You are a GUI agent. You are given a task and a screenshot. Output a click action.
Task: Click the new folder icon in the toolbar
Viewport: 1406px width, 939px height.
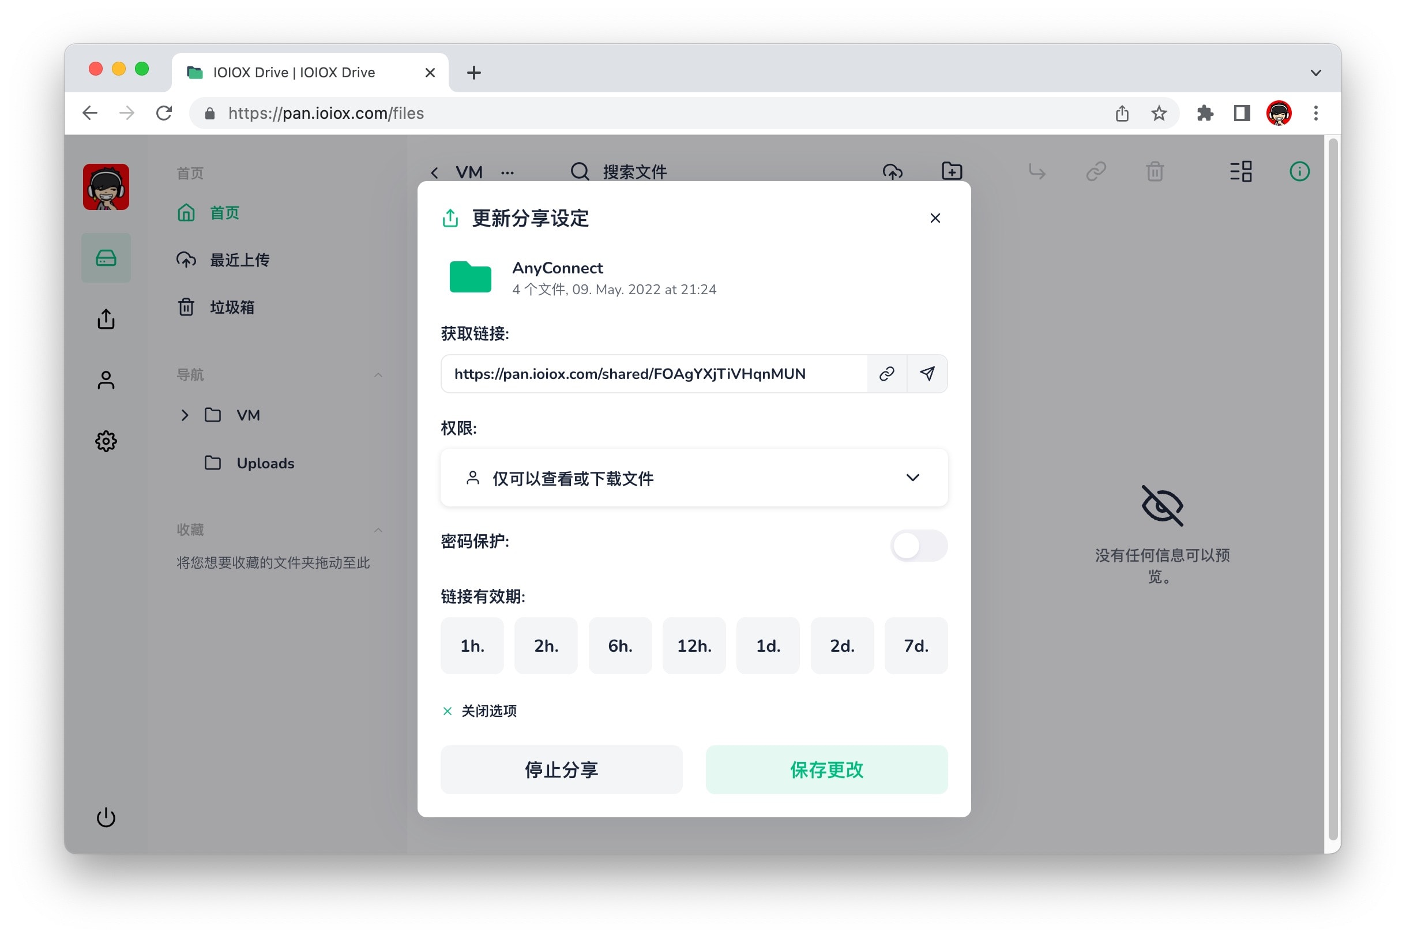[952, 172]
